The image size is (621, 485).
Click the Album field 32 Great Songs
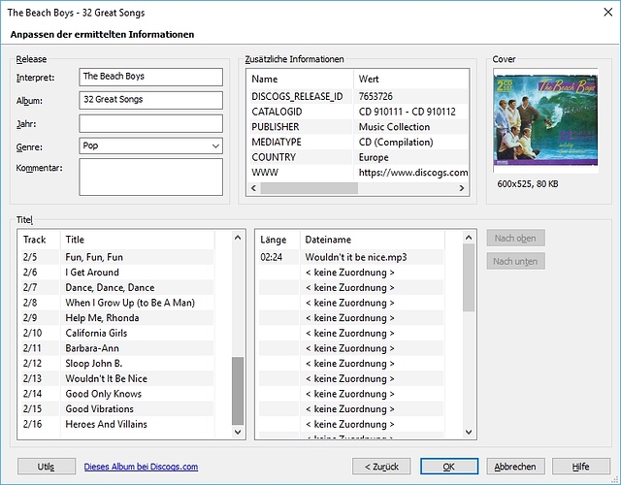[150, 100]
